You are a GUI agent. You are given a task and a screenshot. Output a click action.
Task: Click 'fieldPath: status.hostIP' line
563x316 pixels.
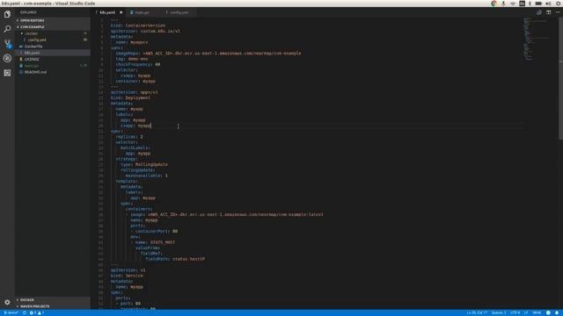[175, 259]
